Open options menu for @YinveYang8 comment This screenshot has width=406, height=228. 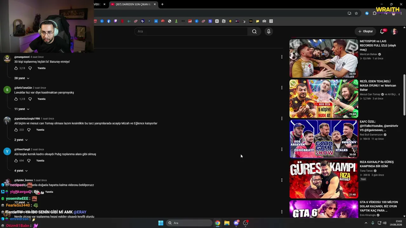point(282,149)
